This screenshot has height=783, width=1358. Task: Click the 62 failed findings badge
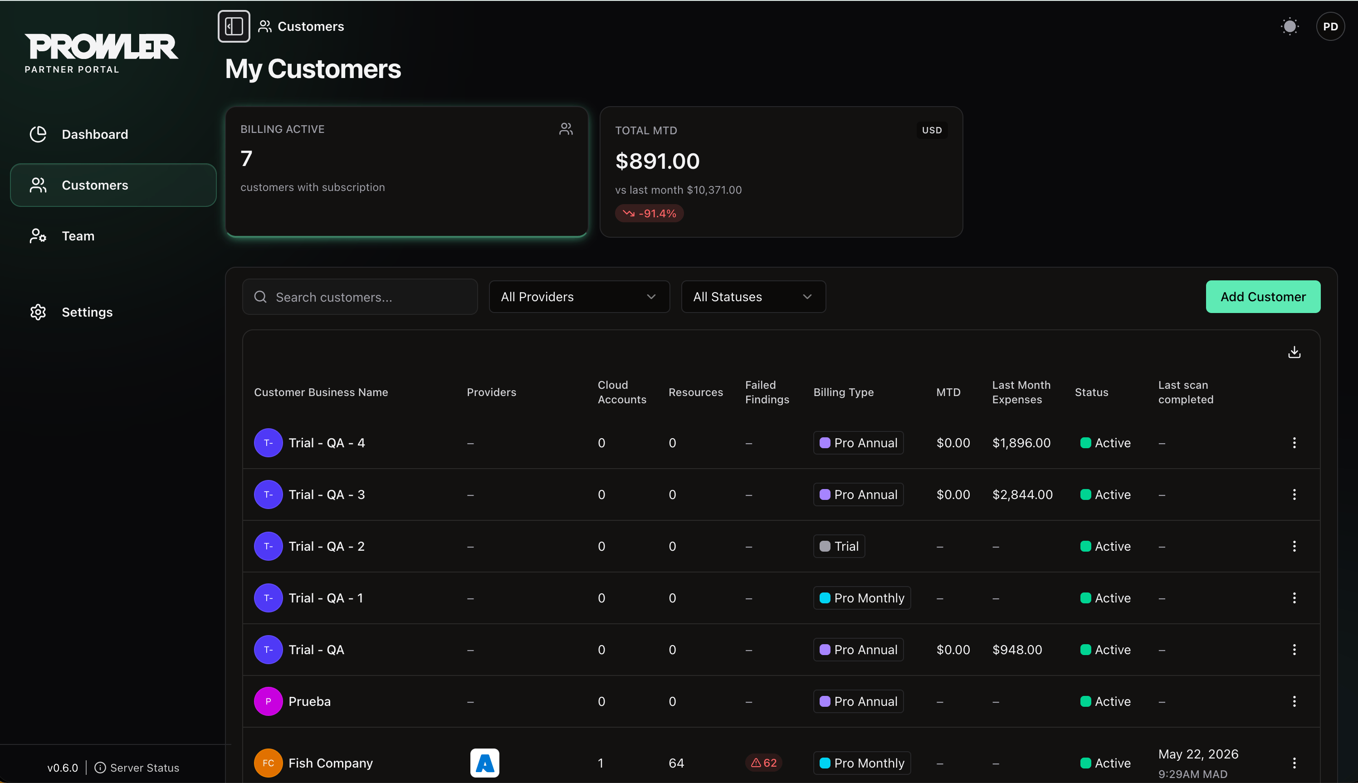pos(763,763)
